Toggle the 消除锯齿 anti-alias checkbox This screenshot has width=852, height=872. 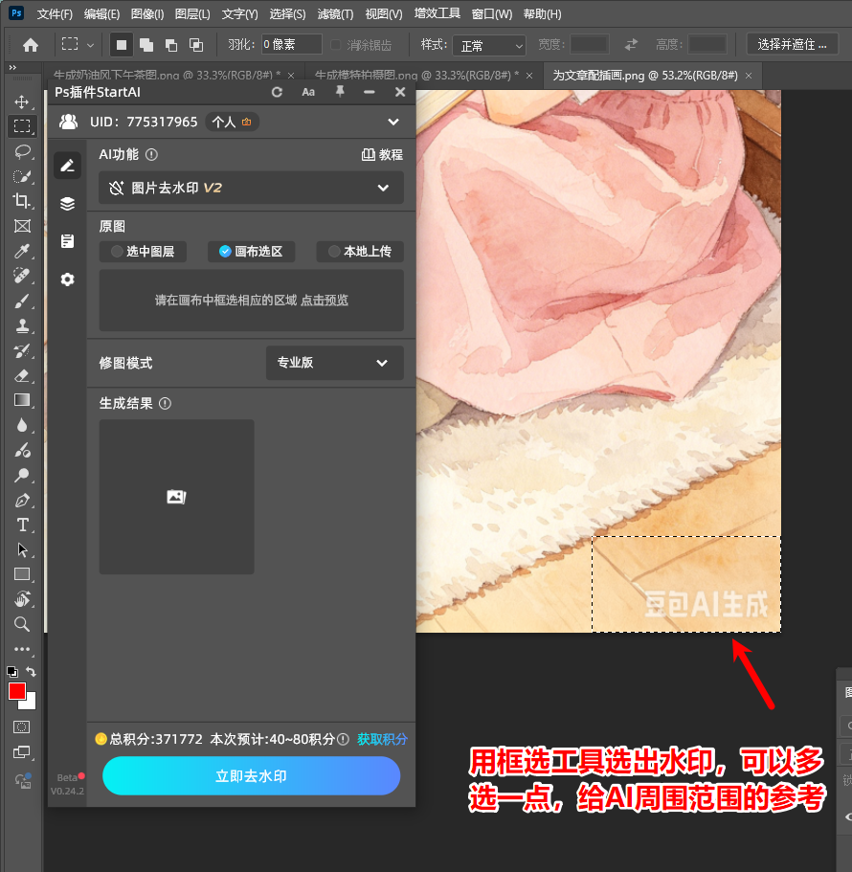336,44
